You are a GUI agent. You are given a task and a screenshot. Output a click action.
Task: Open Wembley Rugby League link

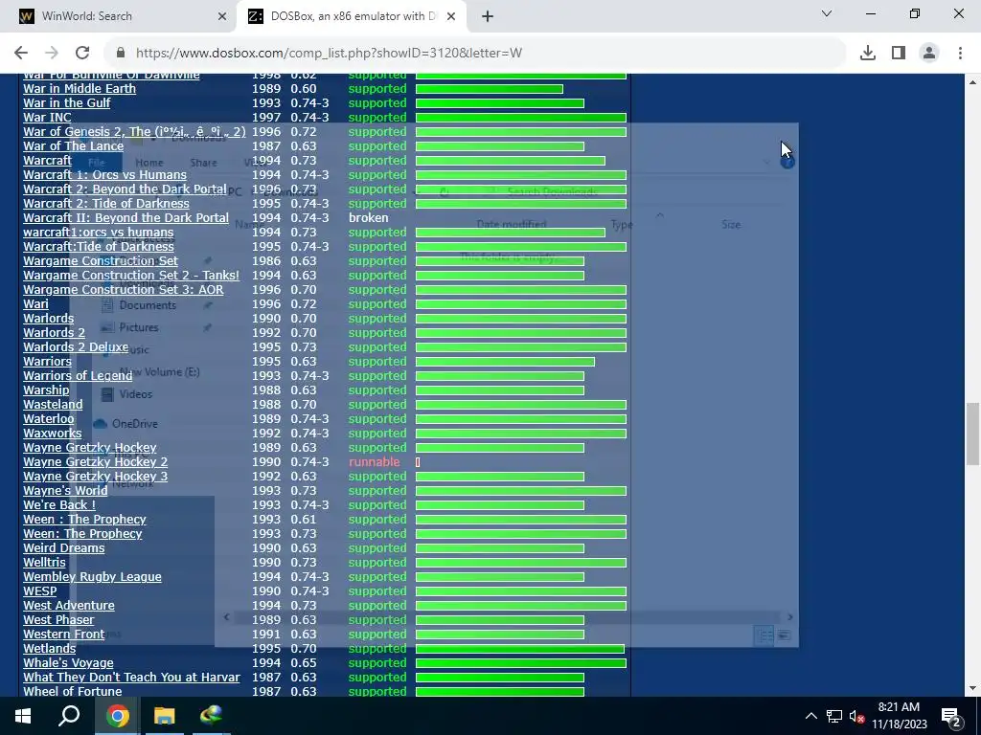[x=93, y=577]
